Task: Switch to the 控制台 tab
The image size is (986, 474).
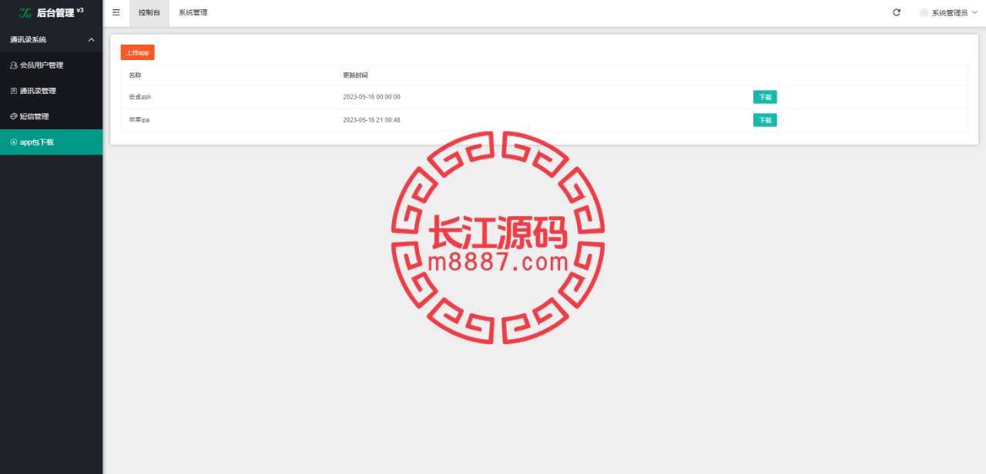Action: coord(149,13)
